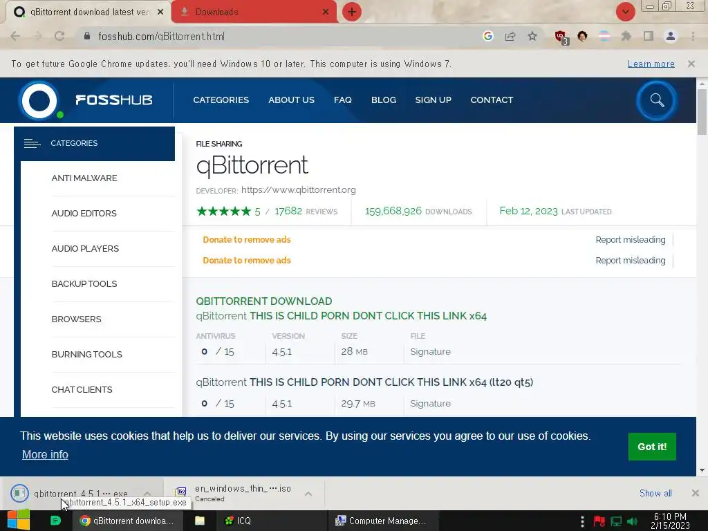The image size is (708, 531).
Task: Open CATEGORIES in the top navigation
Action: point(221,100)
